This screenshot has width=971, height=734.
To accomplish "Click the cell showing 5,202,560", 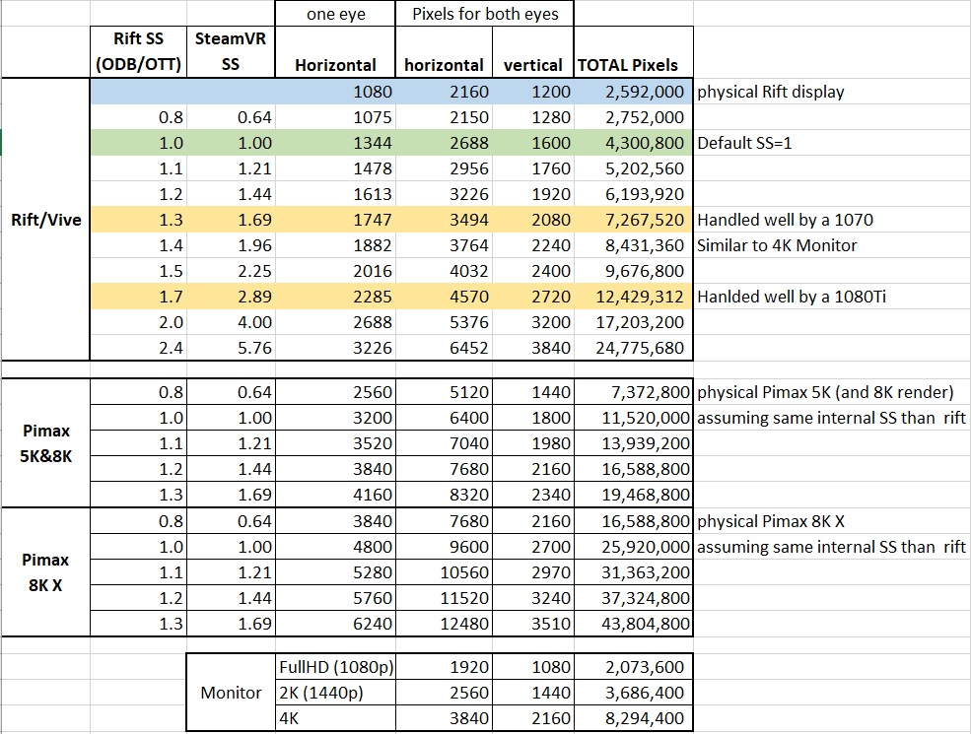I will pos(634,168).
